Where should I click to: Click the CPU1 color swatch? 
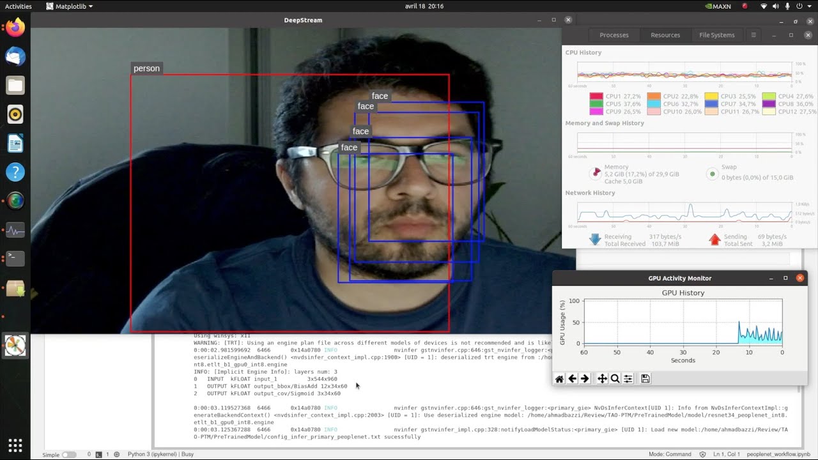[596, 96]
